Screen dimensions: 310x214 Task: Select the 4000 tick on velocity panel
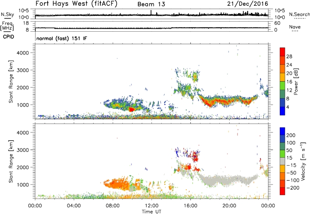23,132
